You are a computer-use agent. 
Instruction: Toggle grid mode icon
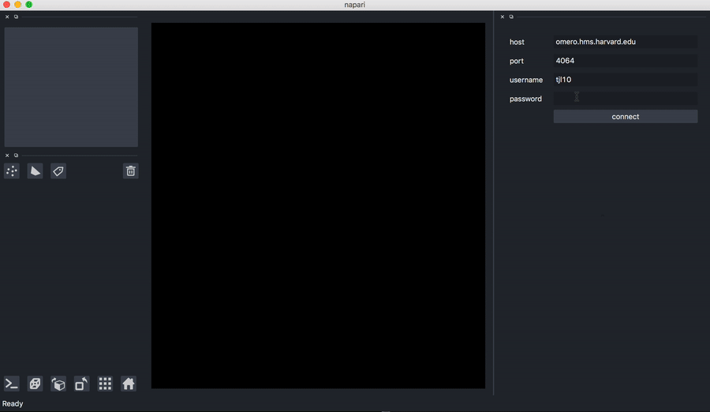point(105,384)
